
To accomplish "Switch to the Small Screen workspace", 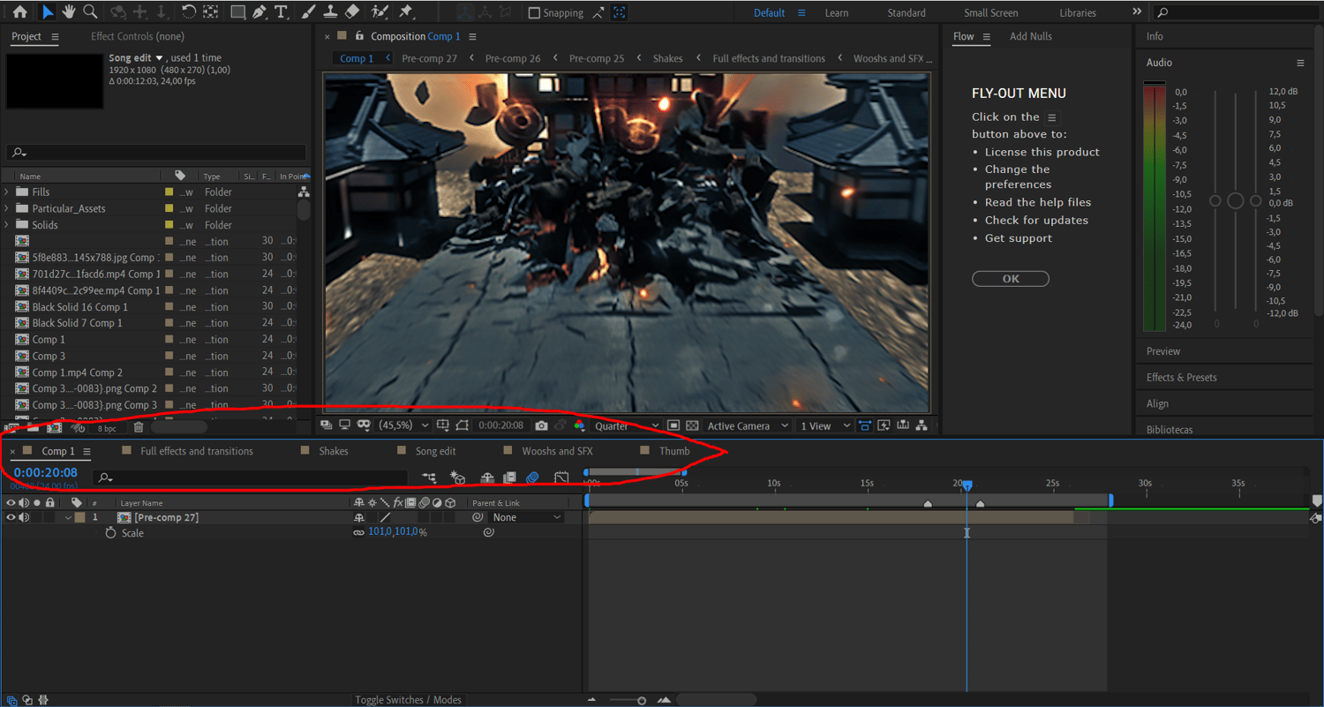I will pyautogui.click(x=990, y=13).
